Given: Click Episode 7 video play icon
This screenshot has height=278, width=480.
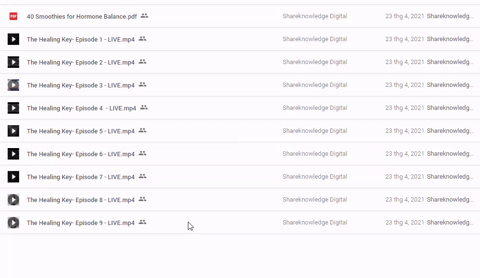Looking at the screenshot, I should (13, 177).
